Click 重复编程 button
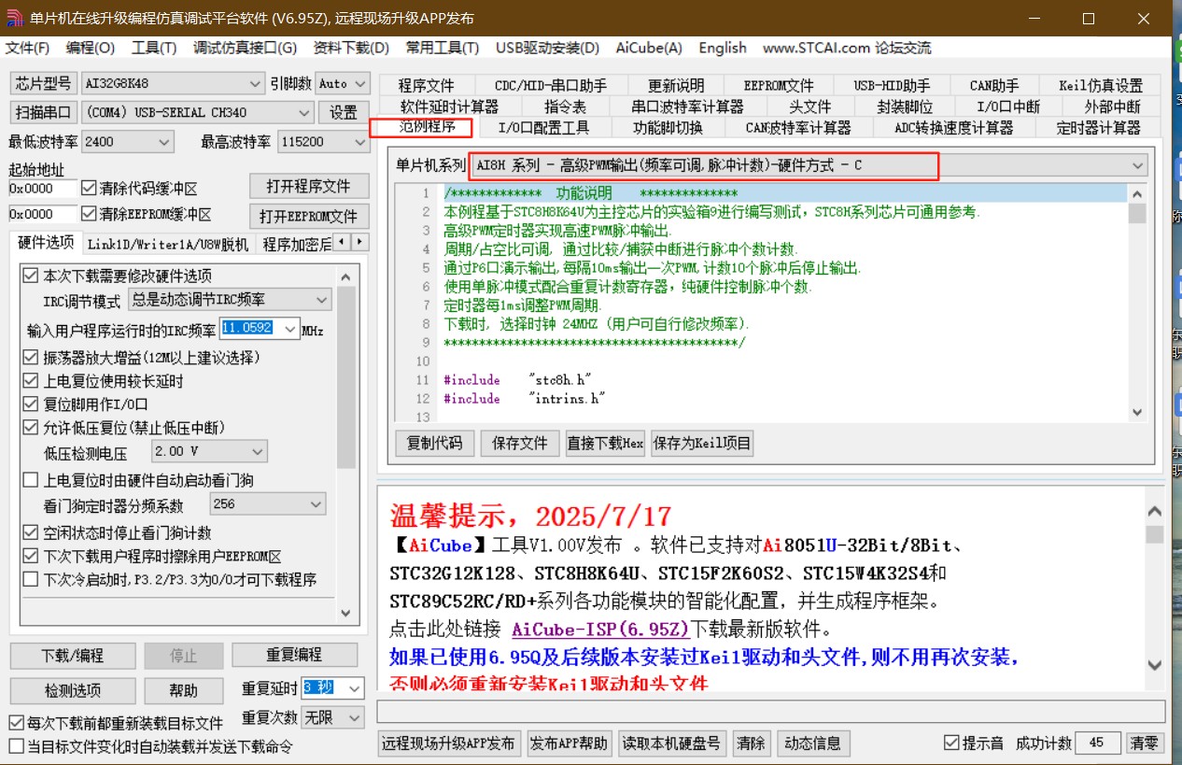 coord(295,655)
